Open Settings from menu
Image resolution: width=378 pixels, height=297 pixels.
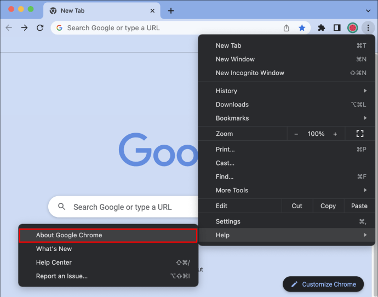[287, 221]
